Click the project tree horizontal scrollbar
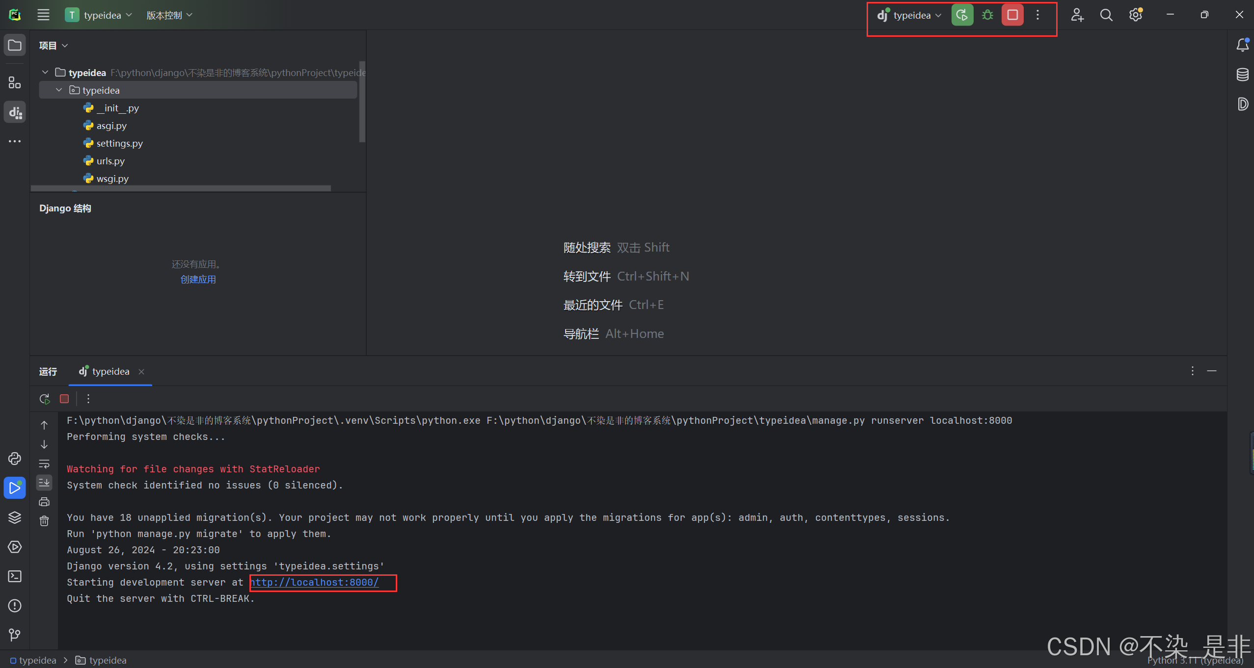 click(x=181, y=188)
